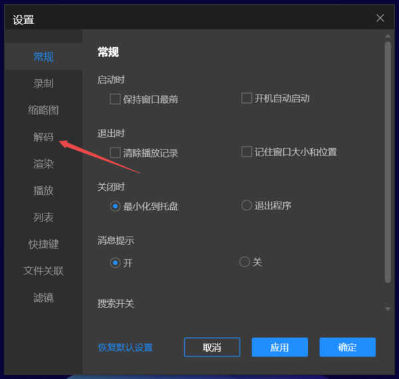Select the 常规 settings tab
The width and height of the screenshot is (399, 379).
click(x=43, y=57)
